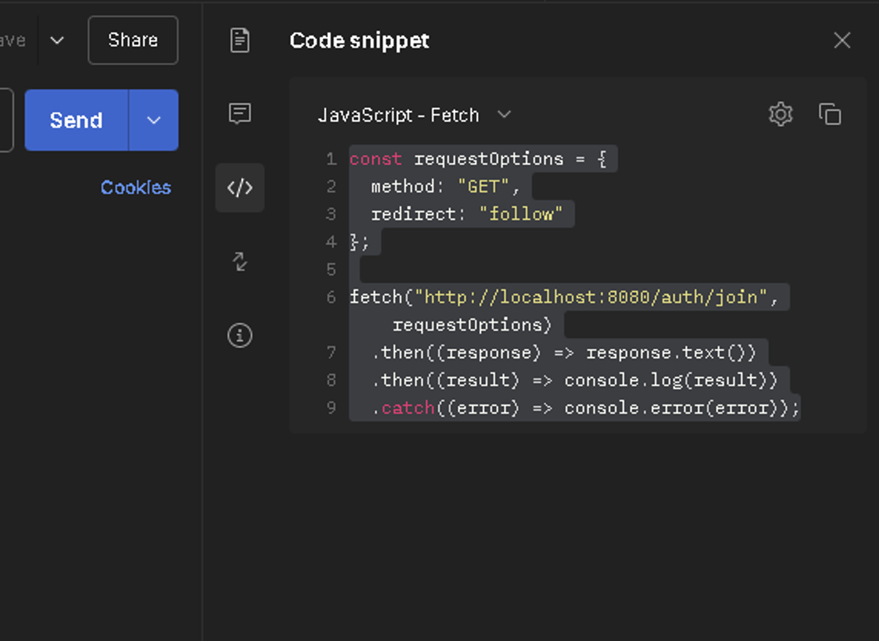Expand the JavaScript - Fetch language dropdown
879x641 pixels.
click(x=414, y=115)
